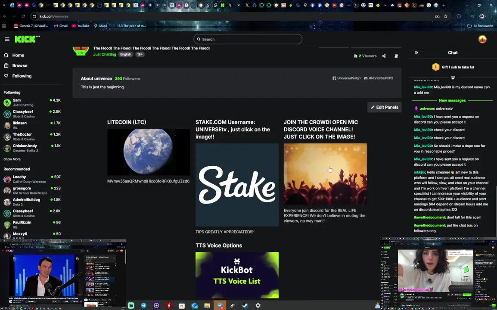This screenshot has width=497, height=310.
Task: Expand the chevron under gift leaderboard
Action: click(x=453, y=77)
